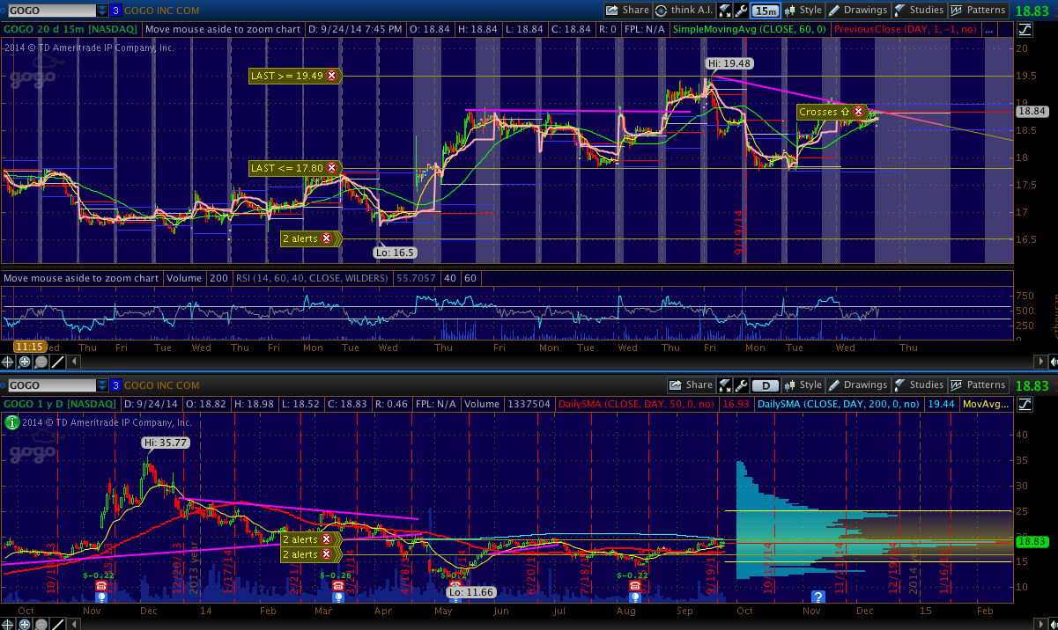Click the bottom chart D aggregation period button
This screenshot has width=1058, height=630.
[x=766, y=385]
